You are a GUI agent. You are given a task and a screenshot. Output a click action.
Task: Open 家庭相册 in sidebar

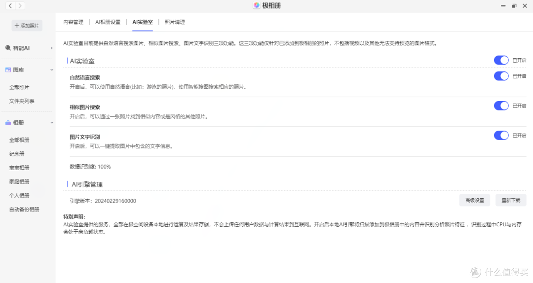pos(19,182)
